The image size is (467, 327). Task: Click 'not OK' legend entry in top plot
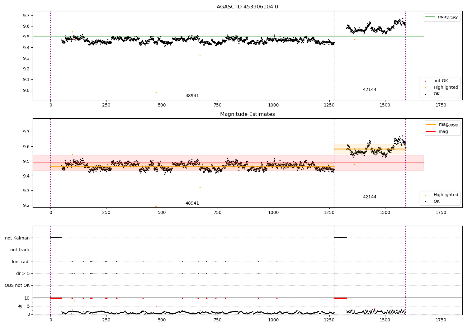[x=440, y=81]
